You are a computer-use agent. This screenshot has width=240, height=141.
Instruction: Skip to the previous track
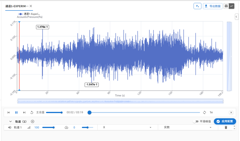(8, 113)
